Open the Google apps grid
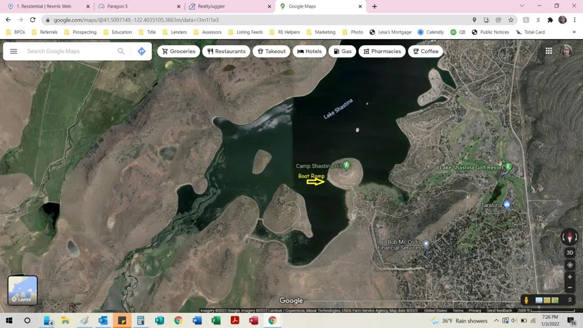583x328 pixels. pos(549,51)
